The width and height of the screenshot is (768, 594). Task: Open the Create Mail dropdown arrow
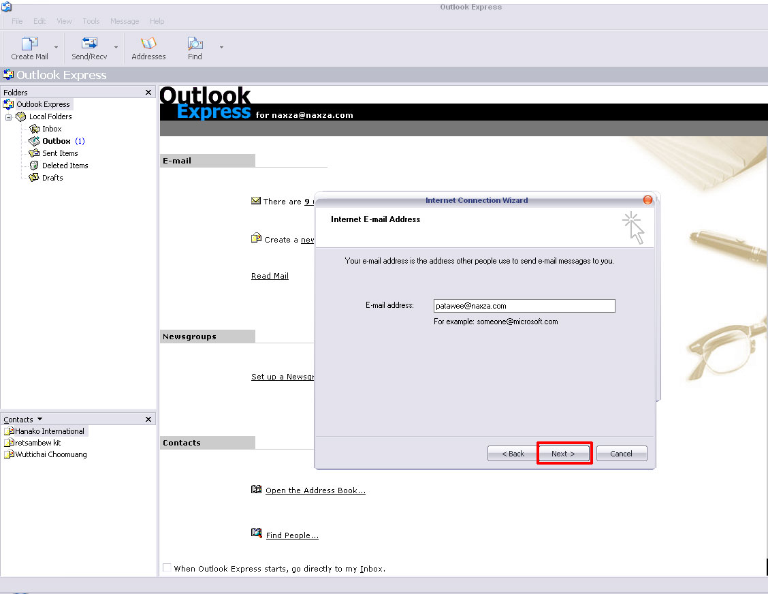point(57,47)
